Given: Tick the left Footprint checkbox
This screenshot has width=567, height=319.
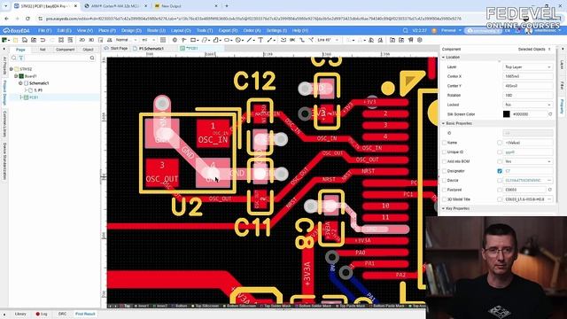Looking at the screenshot, I should (x=444, y=190).
